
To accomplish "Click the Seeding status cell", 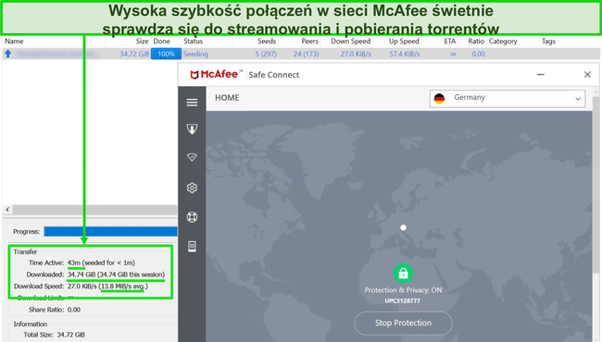I will [195, 54].
